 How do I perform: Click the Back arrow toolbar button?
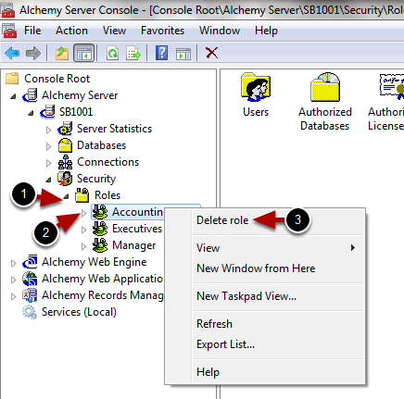point(12,53)
